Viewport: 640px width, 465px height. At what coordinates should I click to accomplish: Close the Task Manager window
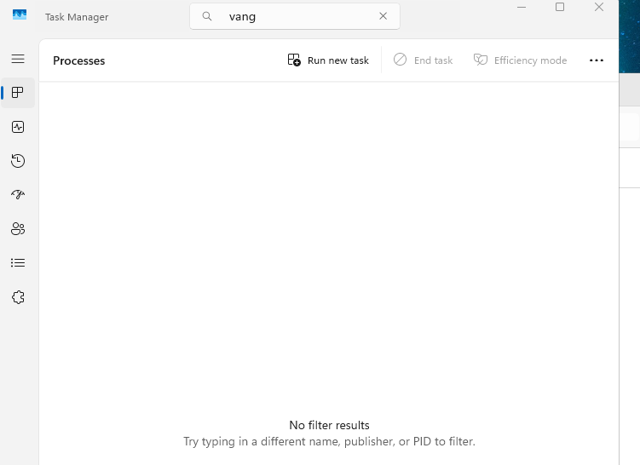599,8
